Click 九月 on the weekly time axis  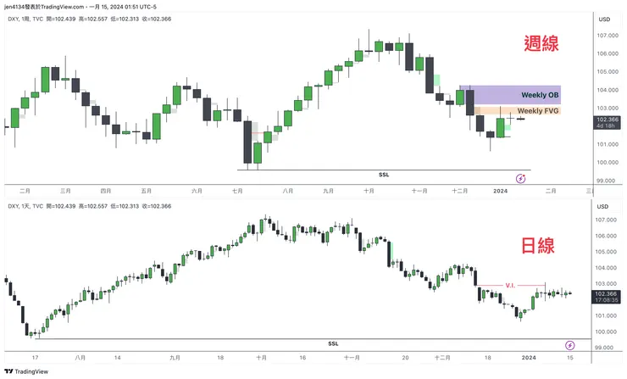328,191
